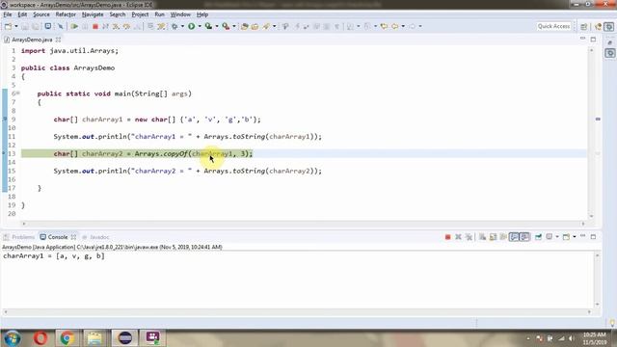
Task: Toggle Show Console on Standard Out
Action: [514, 237]
